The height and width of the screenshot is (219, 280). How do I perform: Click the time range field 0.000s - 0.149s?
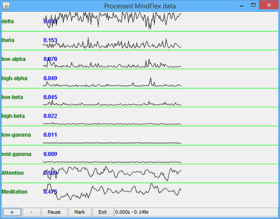(196, 212)
